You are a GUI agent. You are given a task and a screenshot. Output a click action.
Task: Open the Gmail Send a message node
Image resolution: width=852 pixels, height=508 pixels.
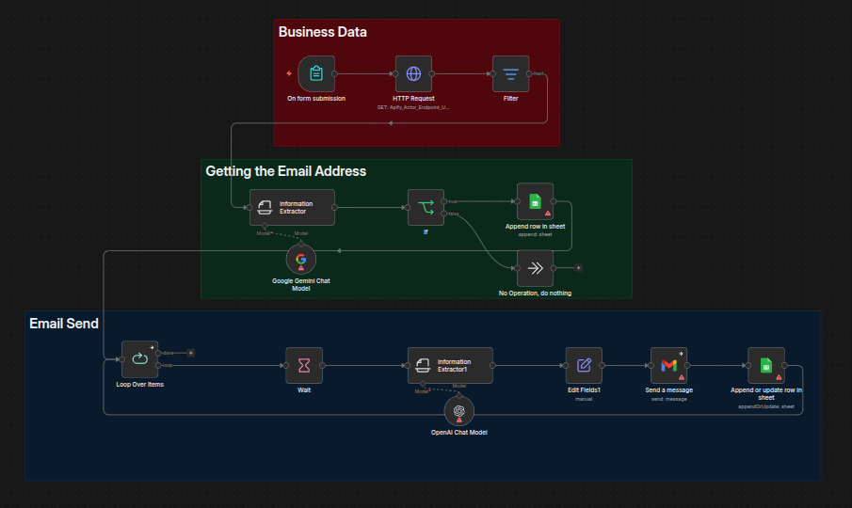[x=668, y=365]
